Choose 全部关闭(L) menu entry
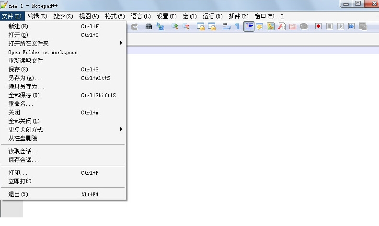This screenshot has width=379, height=226. click(63, 121)
